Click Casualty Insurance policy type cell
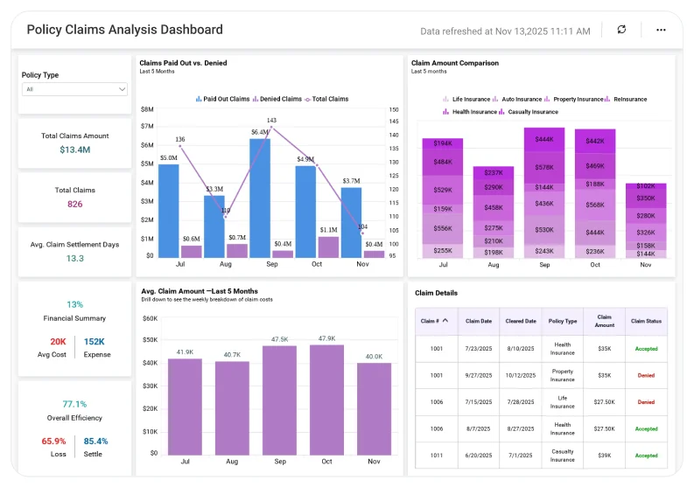 click(x=563, y=456)
